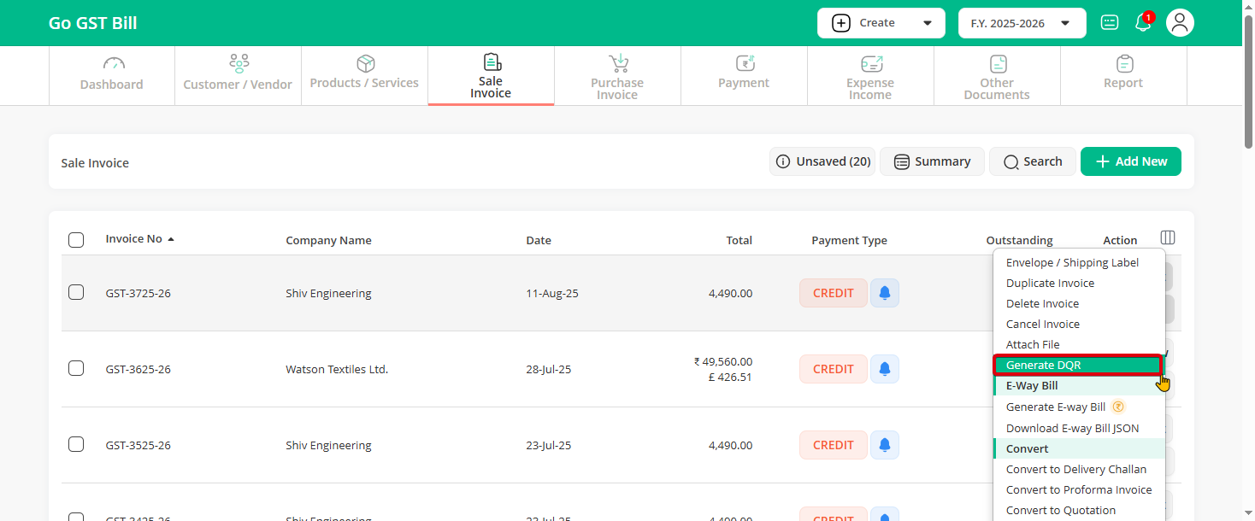The image size is (1255, 521).
Task: Open the Unsaved (20) invoices list
Action: coord(822,161)
